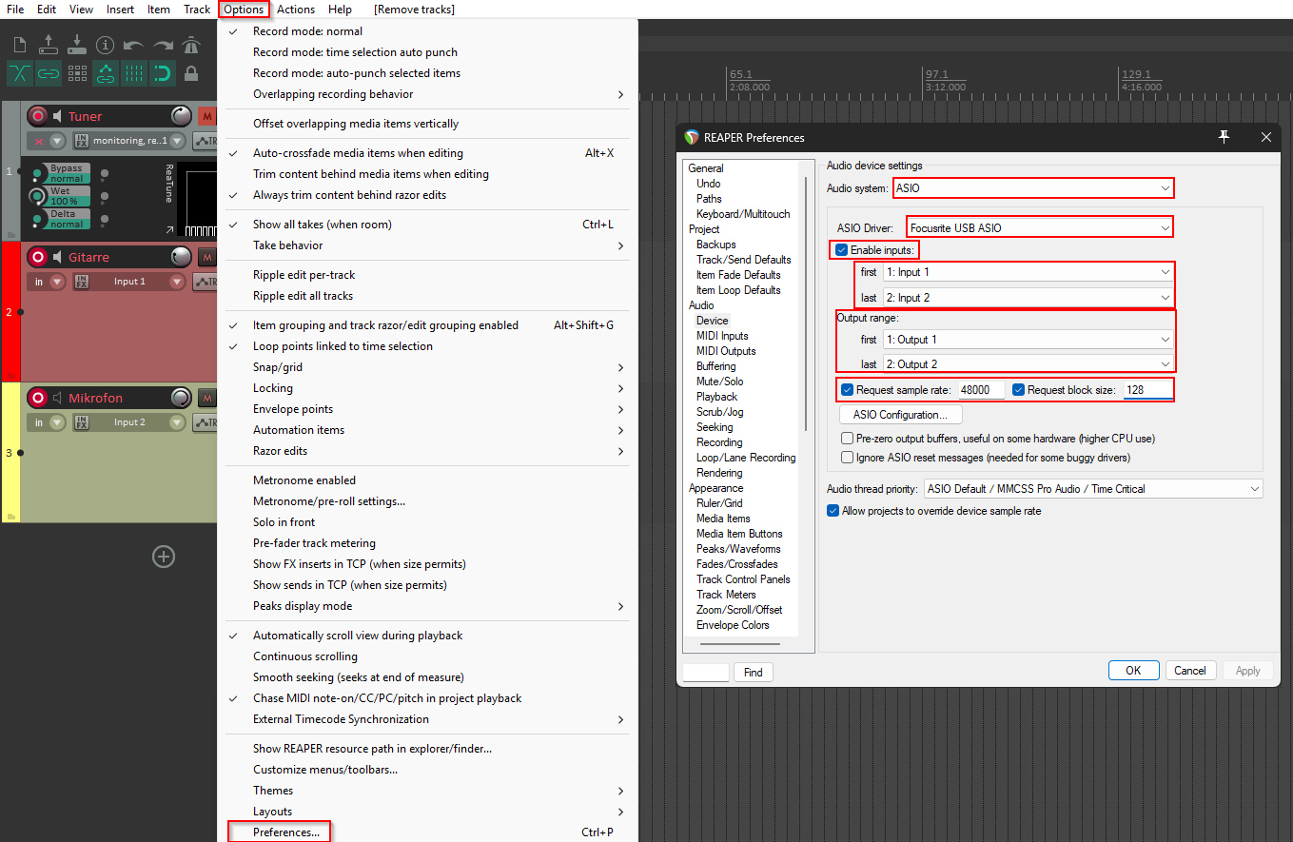Screen dimensions: 1293x842
Task: Open the Gitarre track input FX button
Action: (x=82, y=282)
